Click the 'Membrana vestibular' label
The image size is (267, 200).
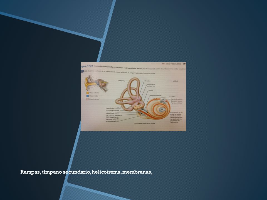114,108
